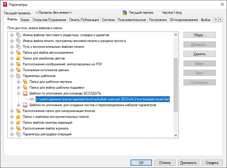Click the tree list scrollbar up arrow

coord(176,35)
